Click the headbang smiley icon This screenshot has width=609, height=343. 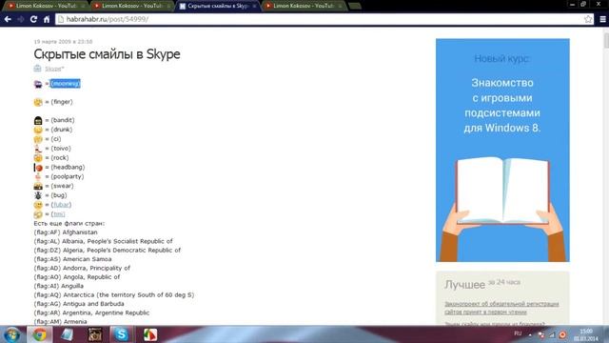coord(38,168)
